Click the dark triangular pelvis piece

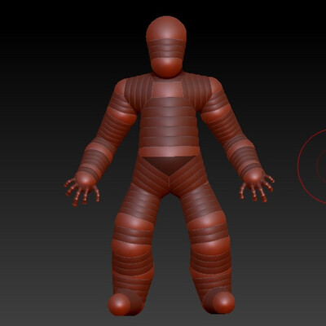(x=169, y=165)
